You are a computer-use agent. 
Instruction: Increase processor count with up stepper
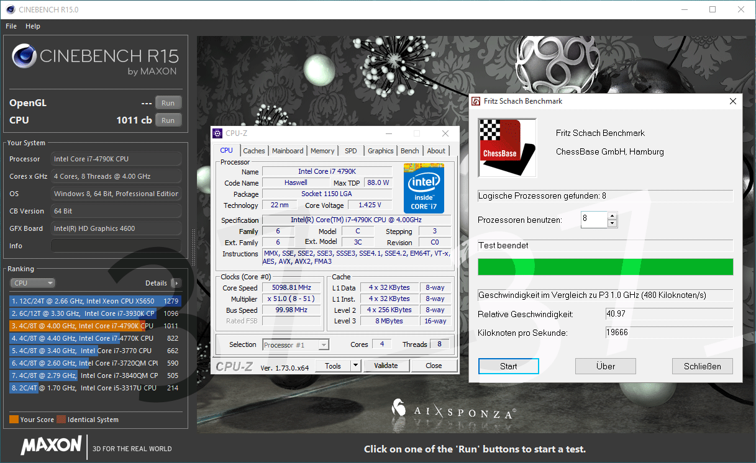pyautogui.click(x=612, y=216)
